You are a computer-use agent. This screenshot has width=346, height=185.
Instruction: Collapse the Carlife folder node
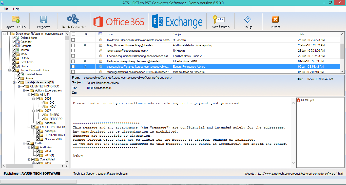coord(24,143)
